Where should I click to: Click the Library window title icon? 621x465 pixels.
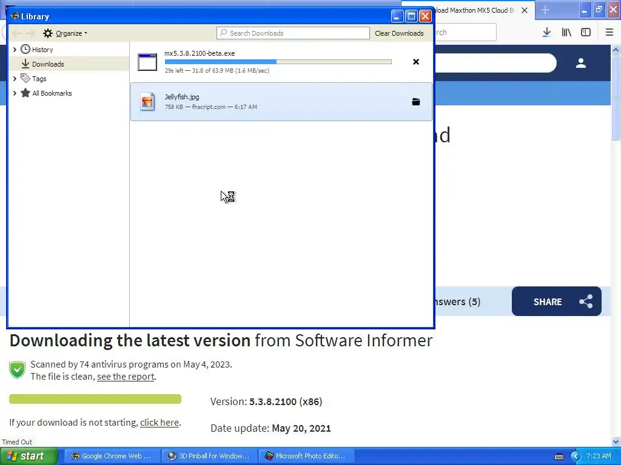15,16
